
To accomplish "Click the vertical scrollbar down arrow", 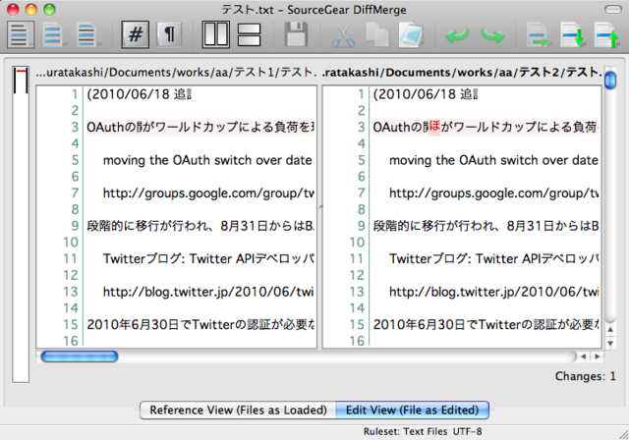I will (610, 343).
